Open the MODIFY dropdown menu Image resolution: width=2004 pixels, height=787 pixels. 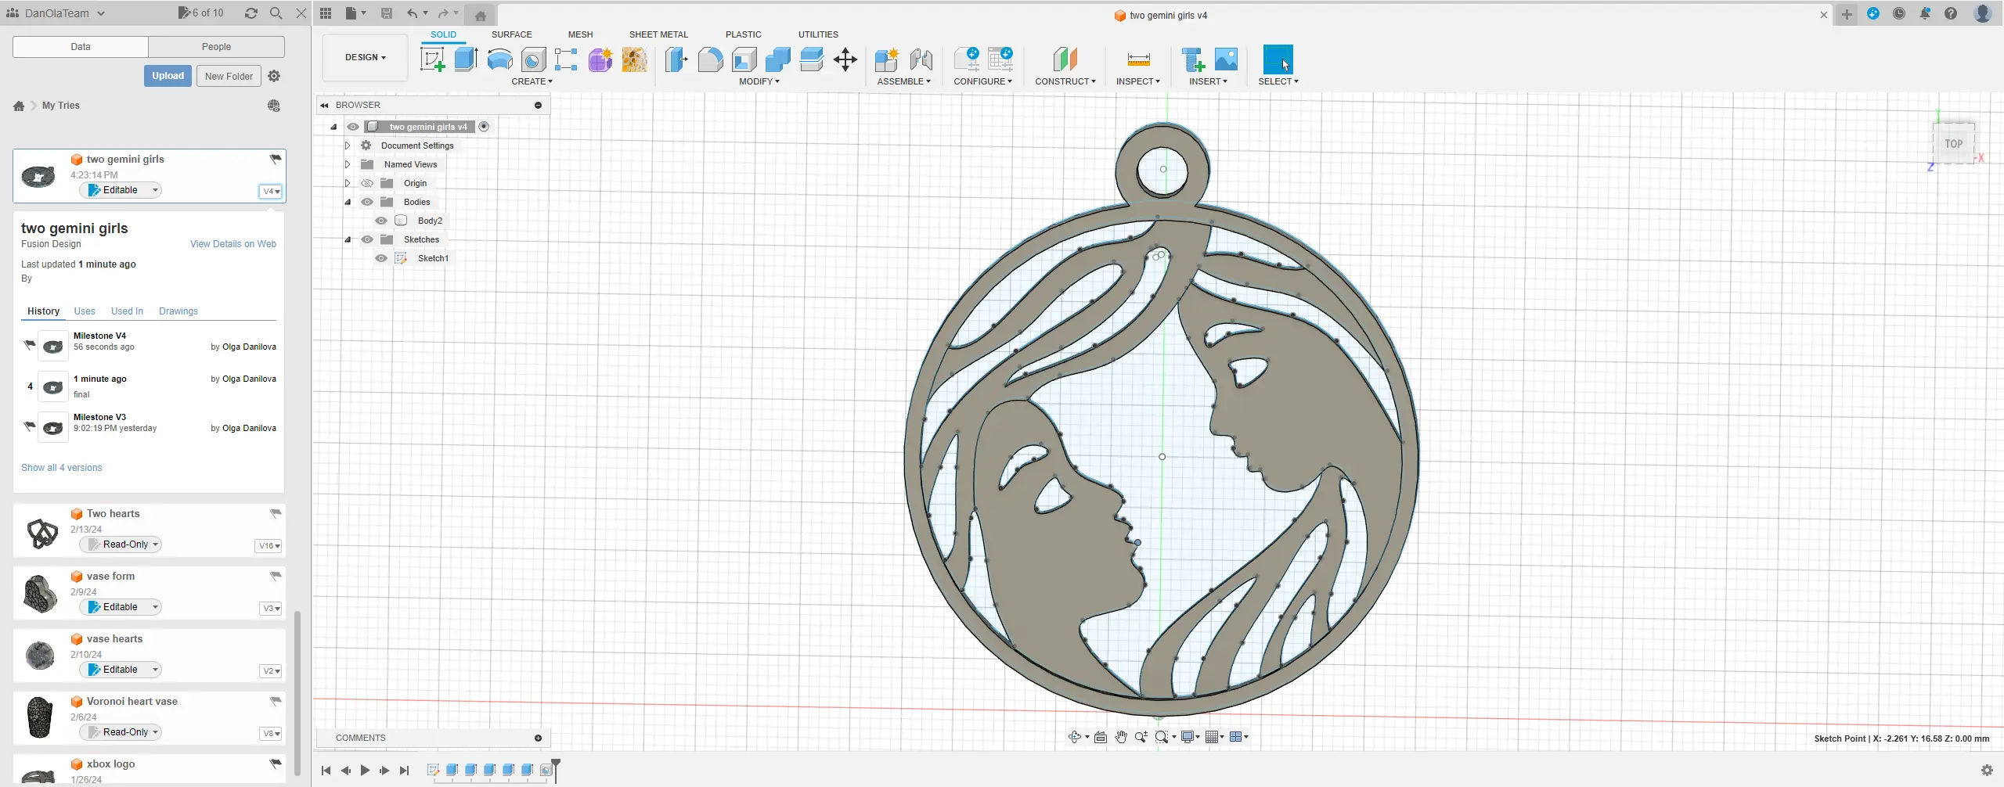pyautogui.click(x=759, y=81)
